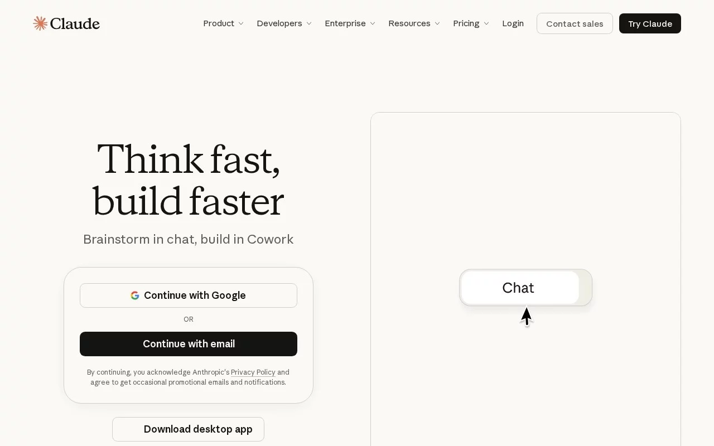
Task: Sign in using Continue with Google
Action: [x=189, y=295]
